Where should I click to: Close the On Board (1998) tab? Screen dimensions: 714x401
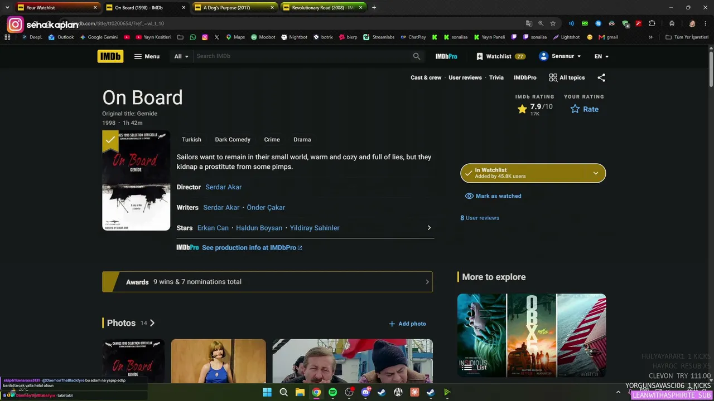[184, 8]
